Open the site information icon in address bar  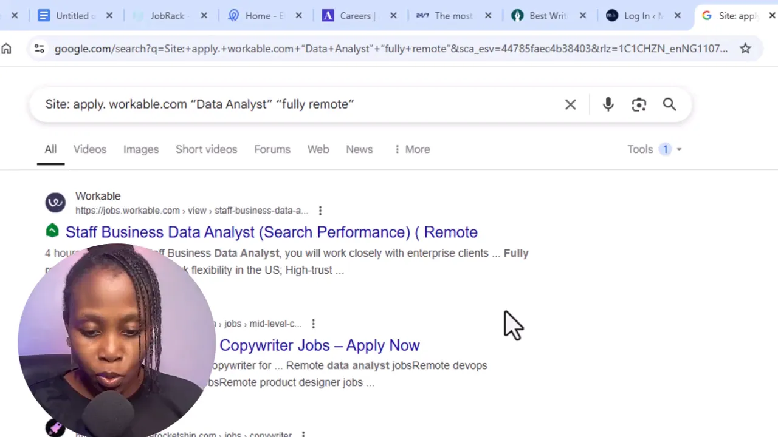pos(39,49)
